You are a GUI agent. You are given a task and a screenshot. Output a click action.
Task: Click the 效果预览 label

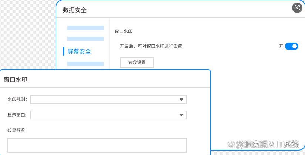pyautogui.click(x=16, y=130)
